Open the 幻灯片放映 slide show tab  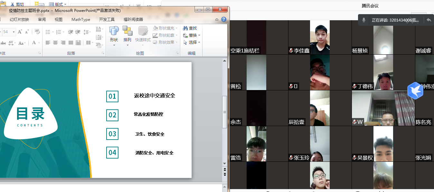[19, 19]
